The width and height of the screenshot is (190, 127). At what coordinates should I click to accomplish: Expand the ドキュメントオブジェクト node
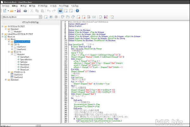(9, 41)
